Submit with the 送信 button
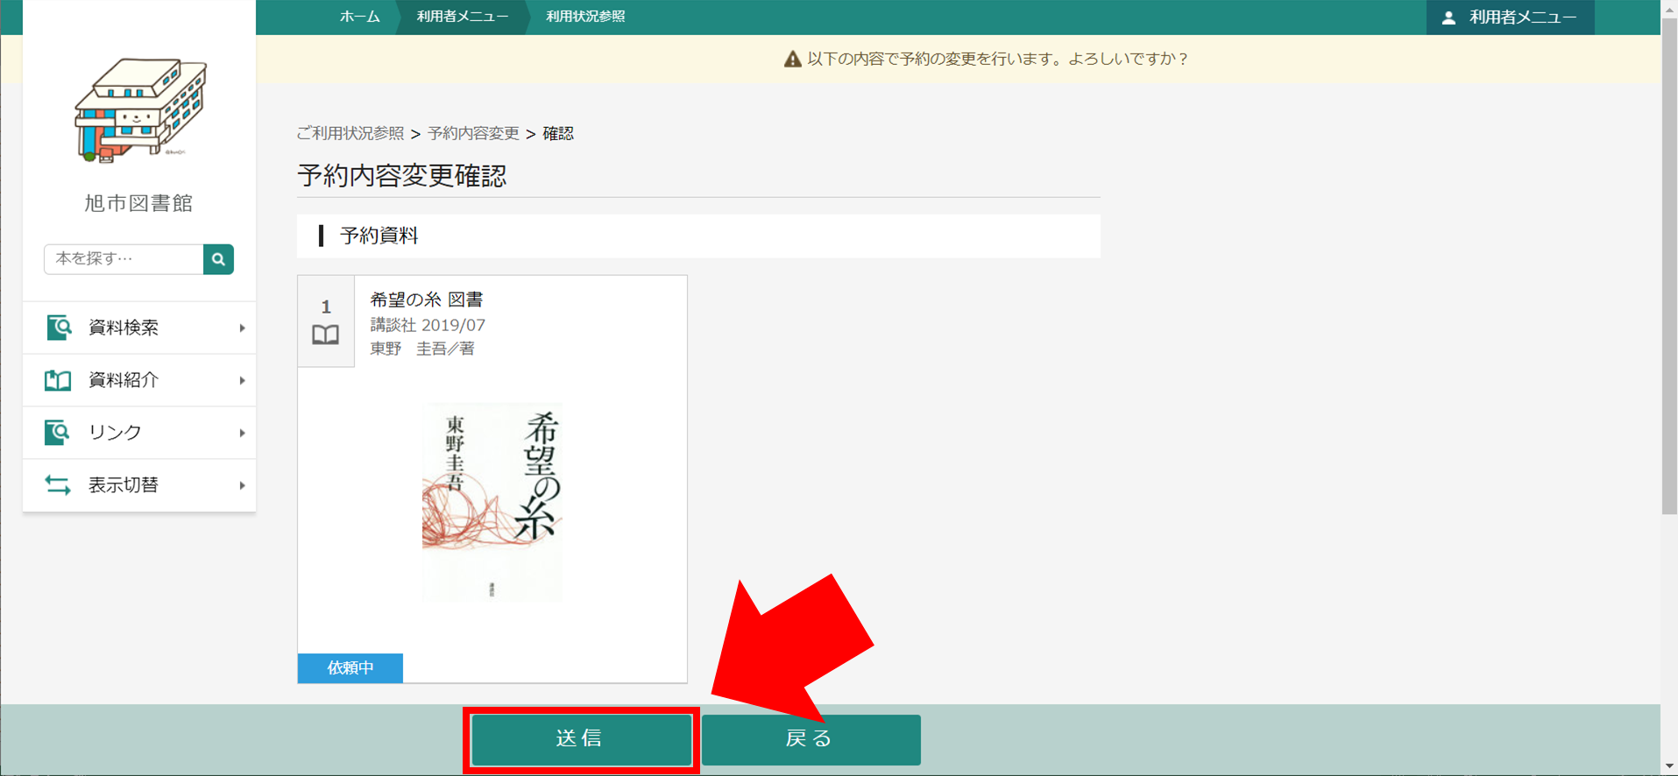 [581, 739]
